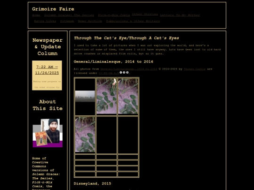Click the Disneyland, 2015 heading
This screenshot has height=190, width=254.
coord(92,183)
